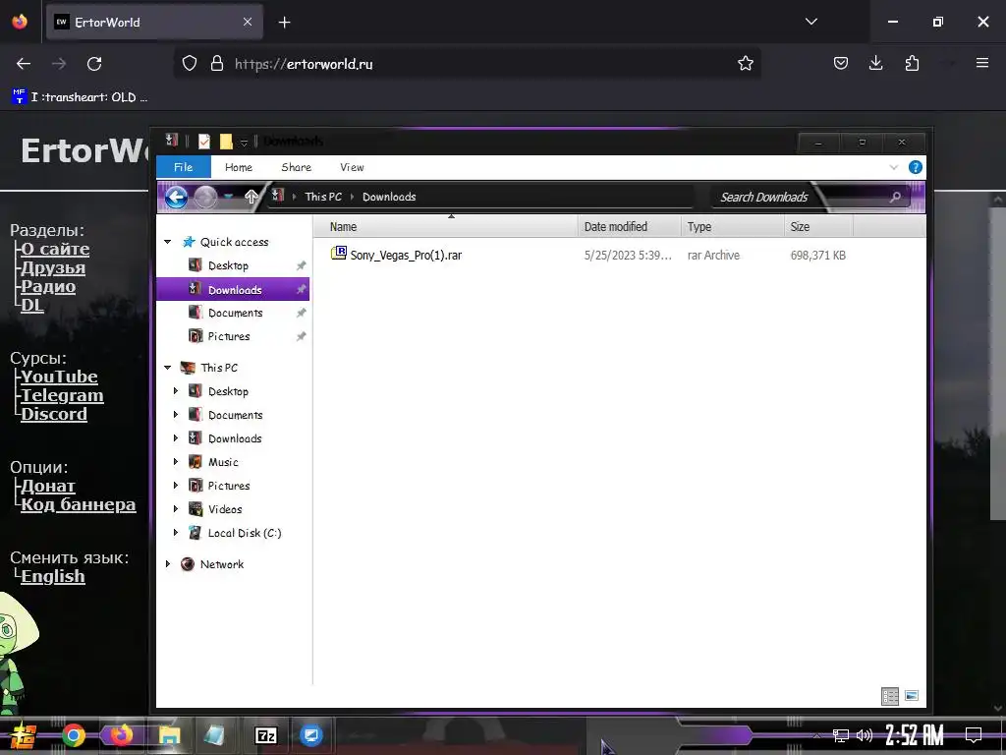Open Firefox application hamburger menu
Screen dimensions: 1006x755
tap(981, 63)
